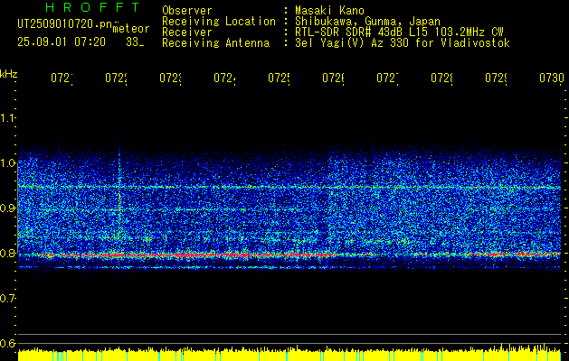The image size is (569, 361).
Task: Click the 0723 time marker
Action: [x=170, y=79]
